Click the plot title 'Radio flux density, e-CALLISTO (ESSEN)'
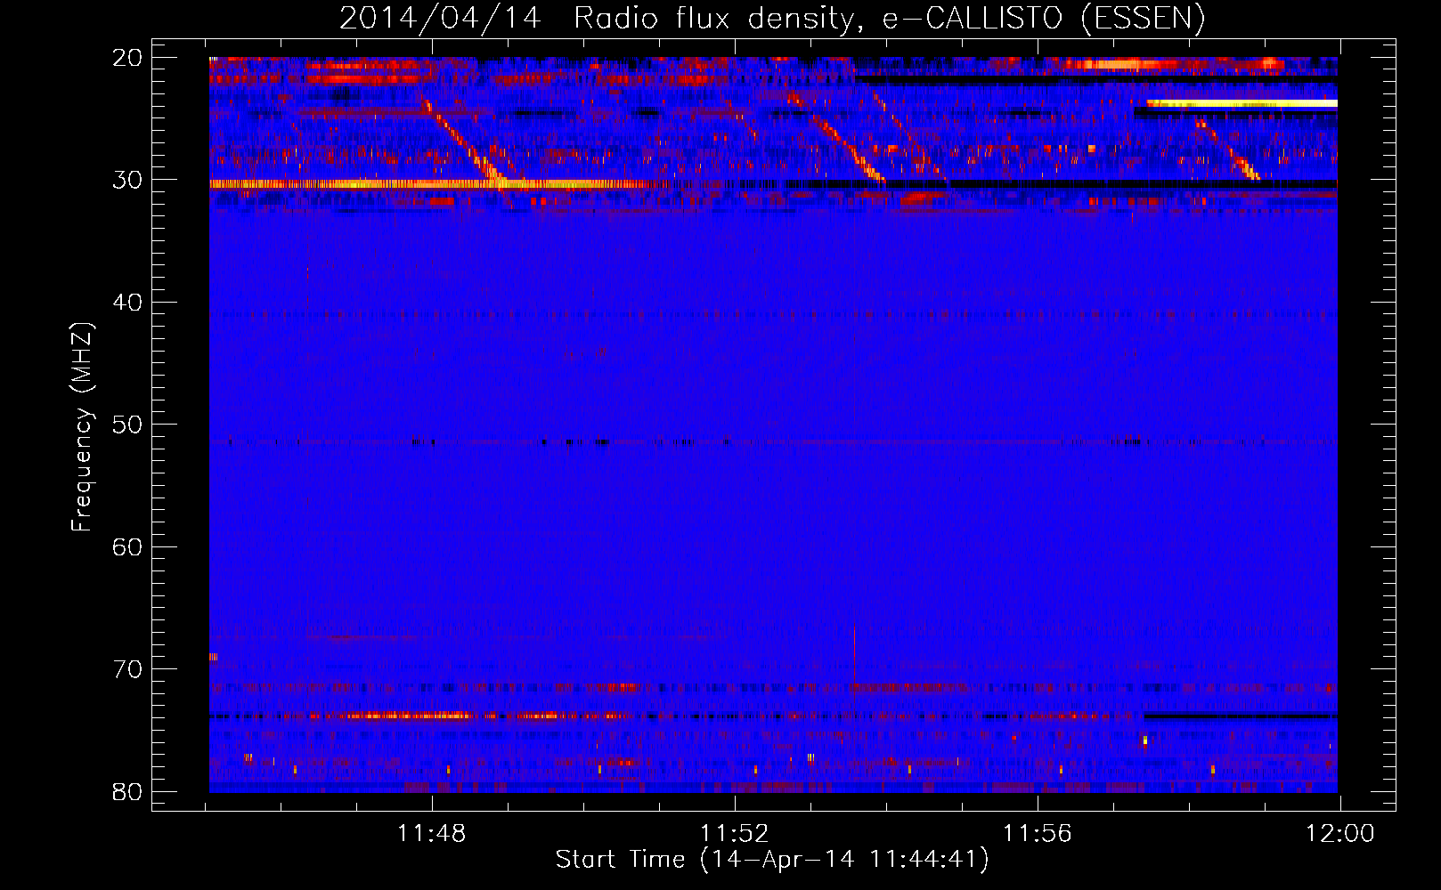Screen dimensions: 1441x890 pos(889,19)
